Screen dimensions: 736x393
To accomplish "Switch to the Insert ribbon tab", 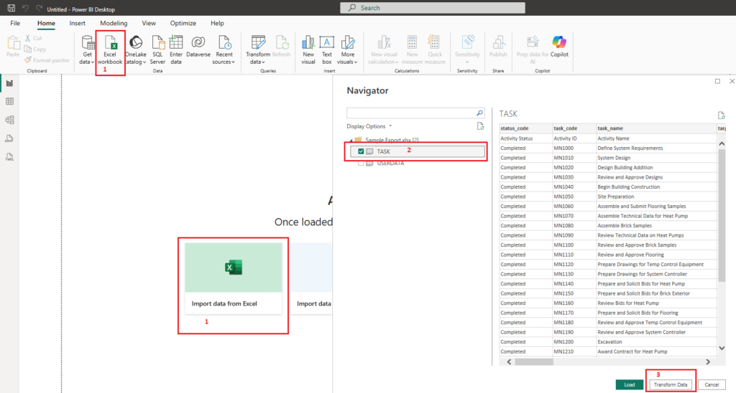I will pyautogui.click(x=78, y=23).
